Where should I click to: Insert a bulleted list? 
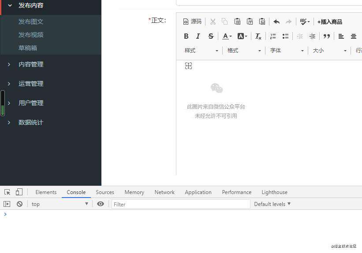[x=285, y=36]
